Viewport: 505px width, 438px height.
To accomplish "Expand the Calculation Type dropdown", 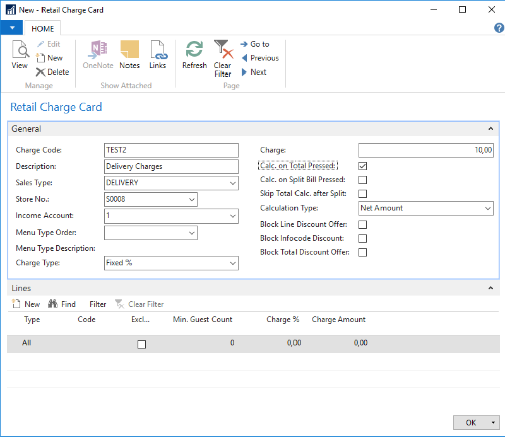I will coord(487,209).
